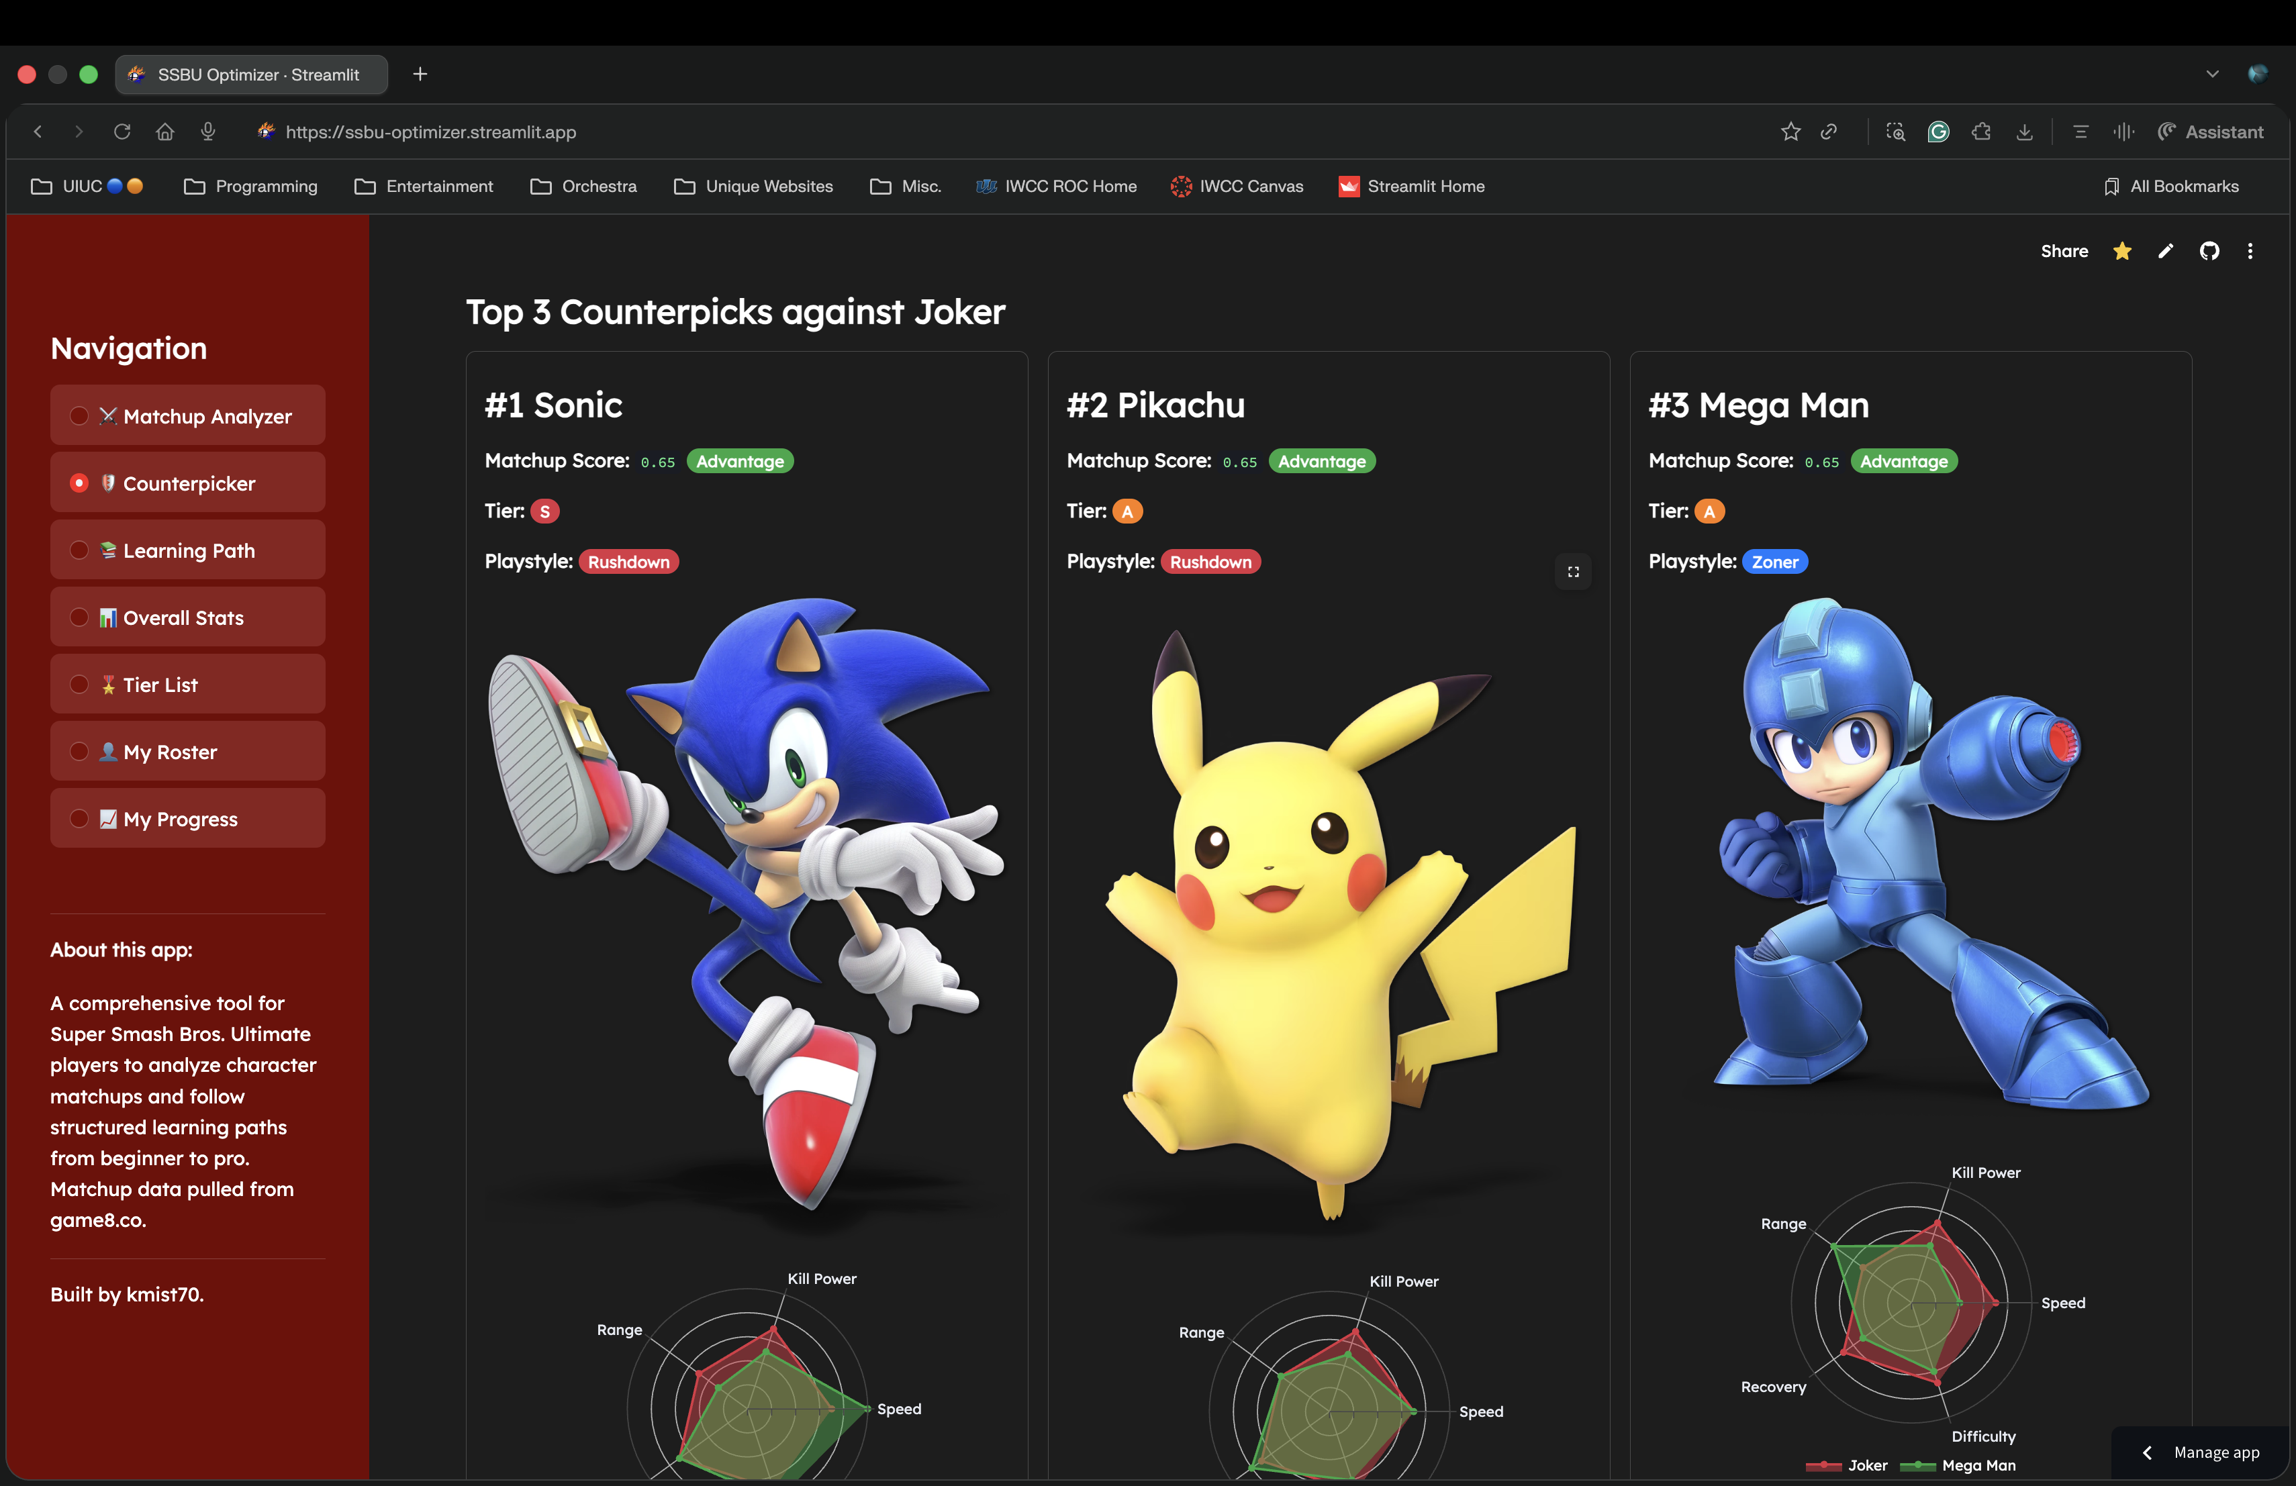This screenshot has height=1486, width=2296.
Task: Open the extensions puzzle icon
Action: [x=1982, y=132]
